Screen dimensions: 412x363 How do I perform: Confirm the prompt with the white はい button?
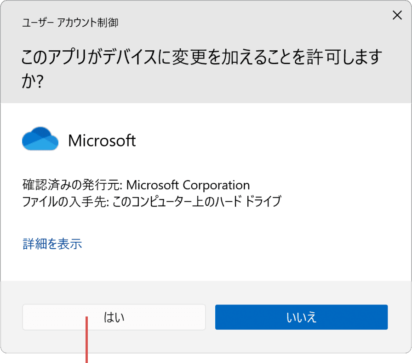[114, 317]
